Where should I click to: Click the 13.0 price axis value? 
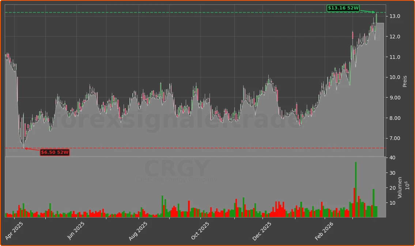tap(395, 16)
